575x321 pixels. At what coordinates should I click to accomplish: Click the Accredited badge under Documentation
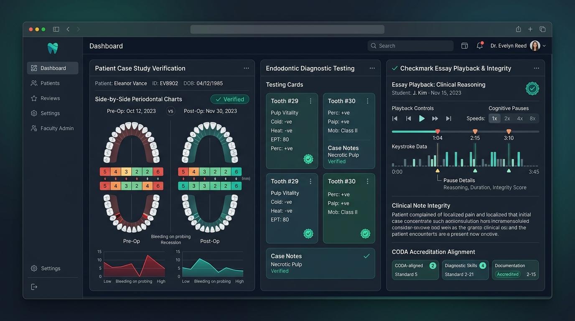[x=508, y=275]
